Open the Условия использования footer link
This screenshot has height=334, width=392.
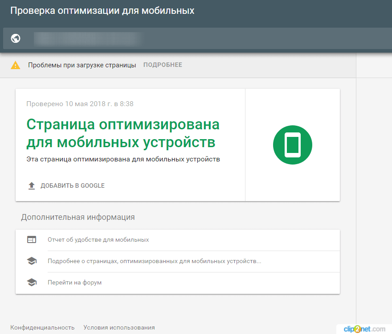(119, 327)
